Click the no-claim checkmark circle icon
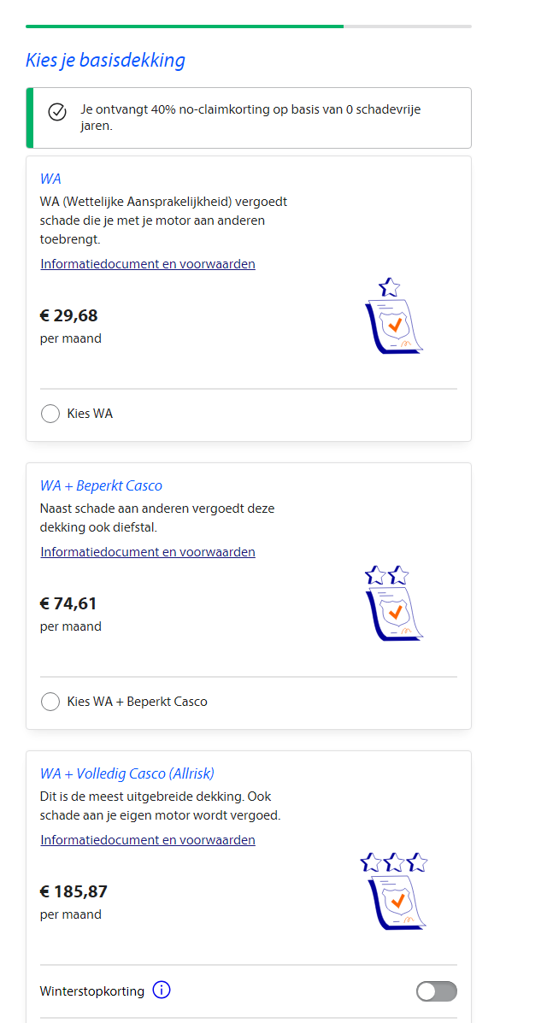Image resolution: width=547 pixels, height=1023 pixels. 57,112
